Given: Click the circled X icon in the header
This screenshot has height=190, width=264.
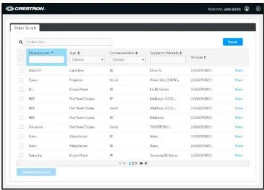Looking at the screenshot, I should tap(258, 9).
